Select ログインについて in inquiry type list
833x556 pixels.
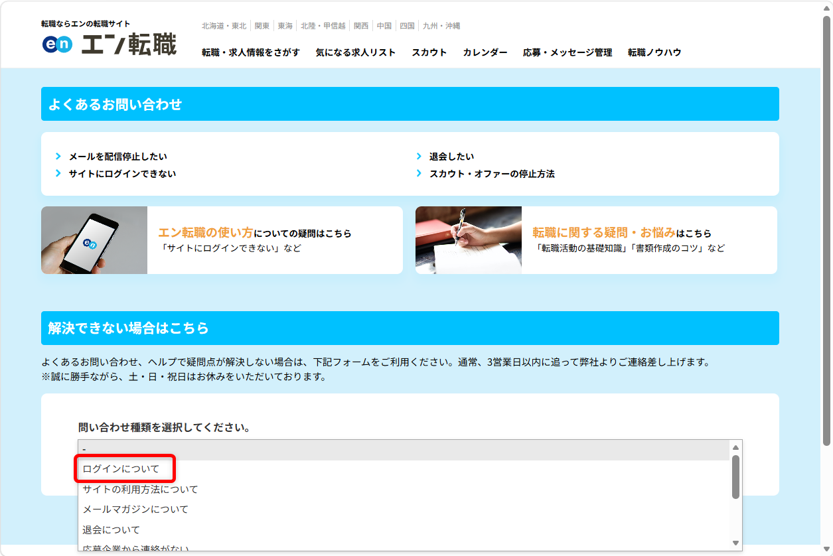(x=404, y=469)
